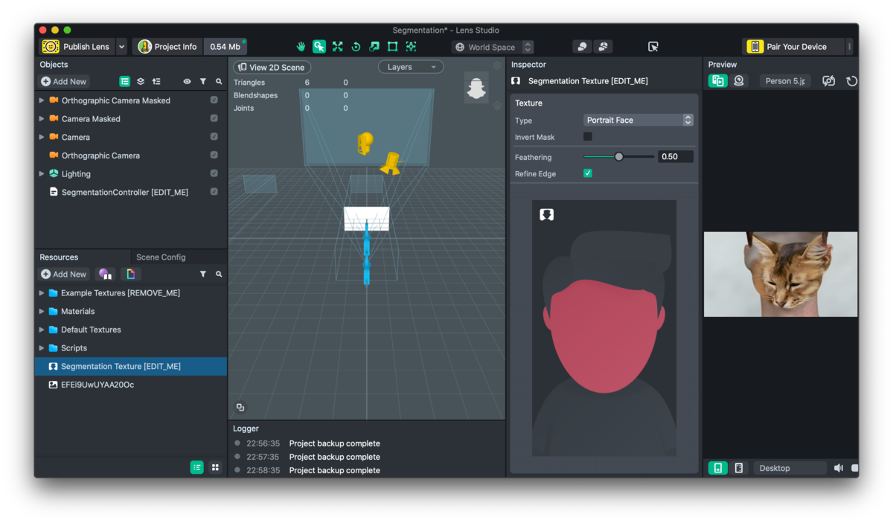The image size is (893, 523).
Task: Open the Publish Lens dropdown arrow
Action: pyautogui.click(x=121, y=47)
